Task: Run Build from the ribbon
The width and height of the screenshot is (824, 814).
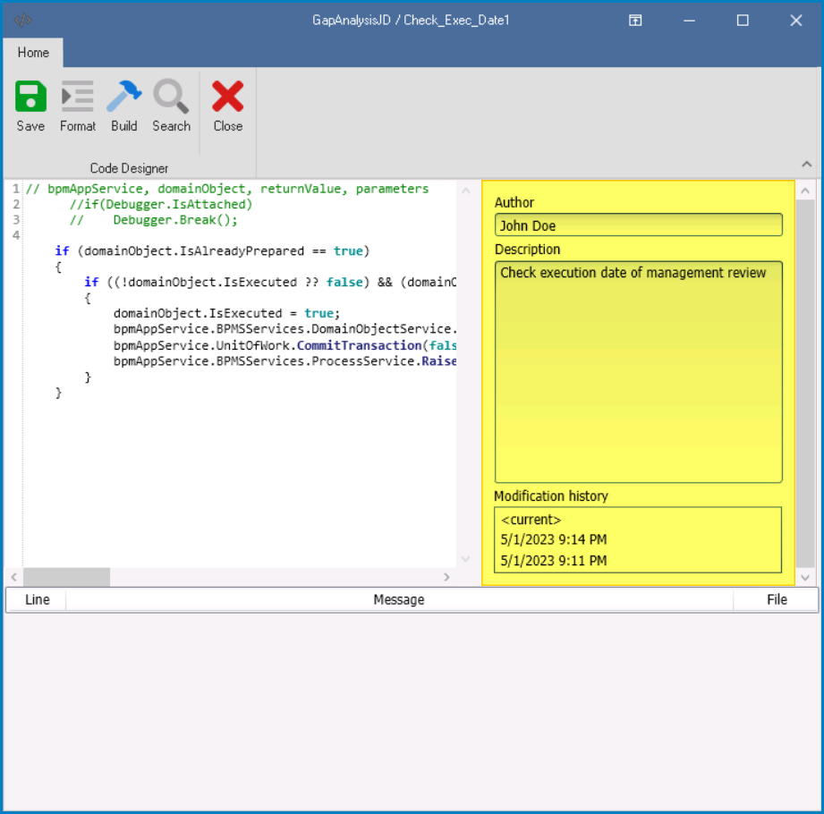Action: point(124,97)
